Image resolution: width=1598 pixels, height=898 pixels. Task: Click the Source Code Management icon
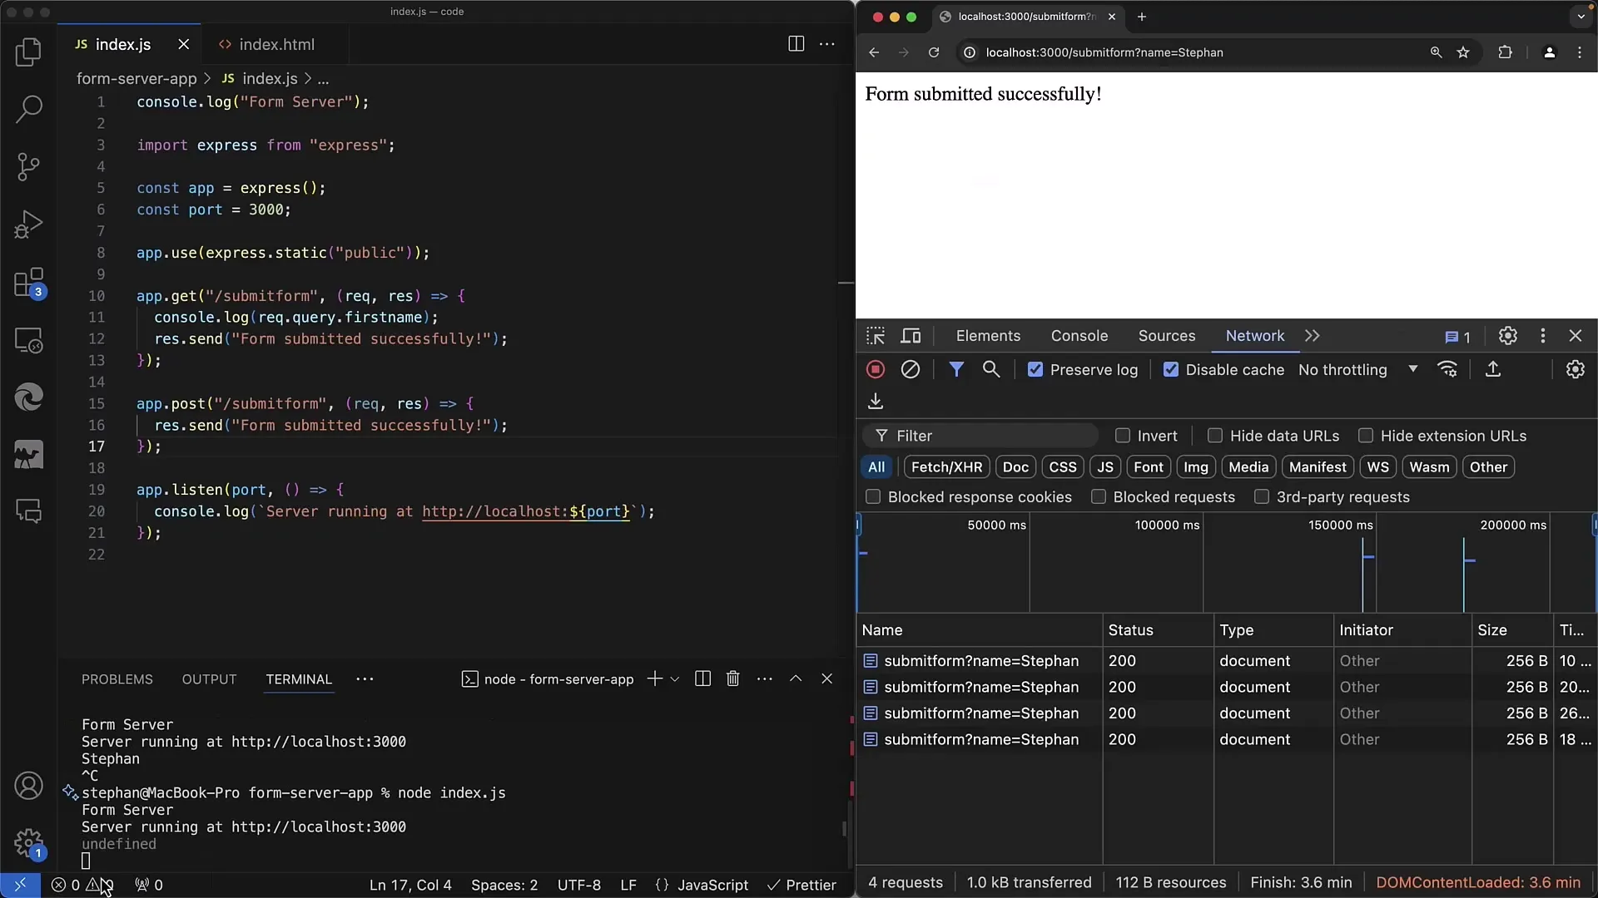pos(28,166)
